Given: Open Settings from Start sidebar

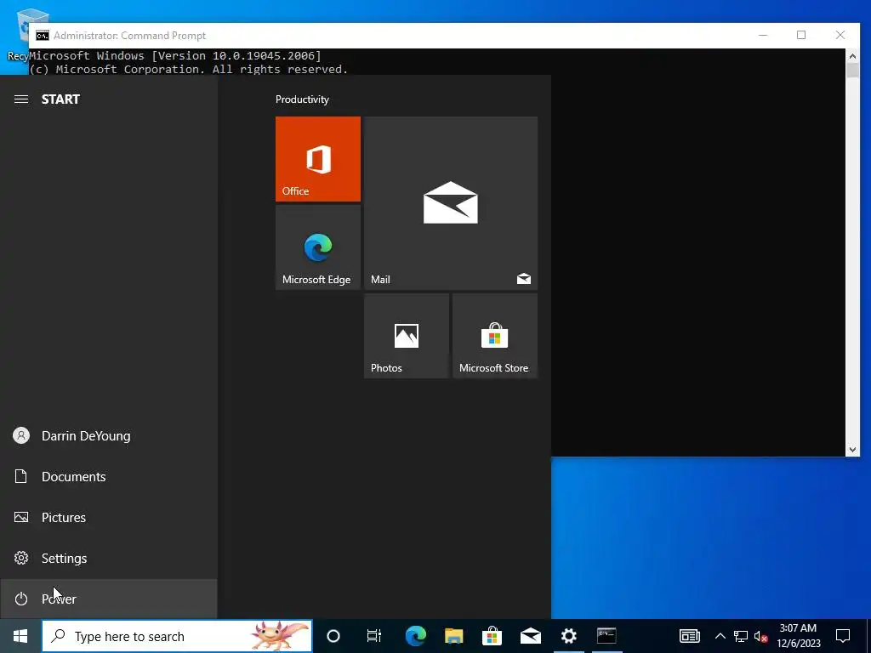Looking at the screenshot, I should (108, 558).
